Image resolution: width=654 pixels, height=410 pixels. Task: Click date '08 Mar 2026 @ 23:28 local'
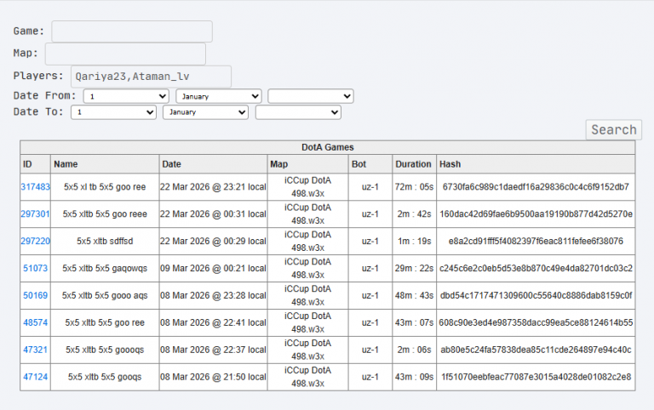[213, 295]
